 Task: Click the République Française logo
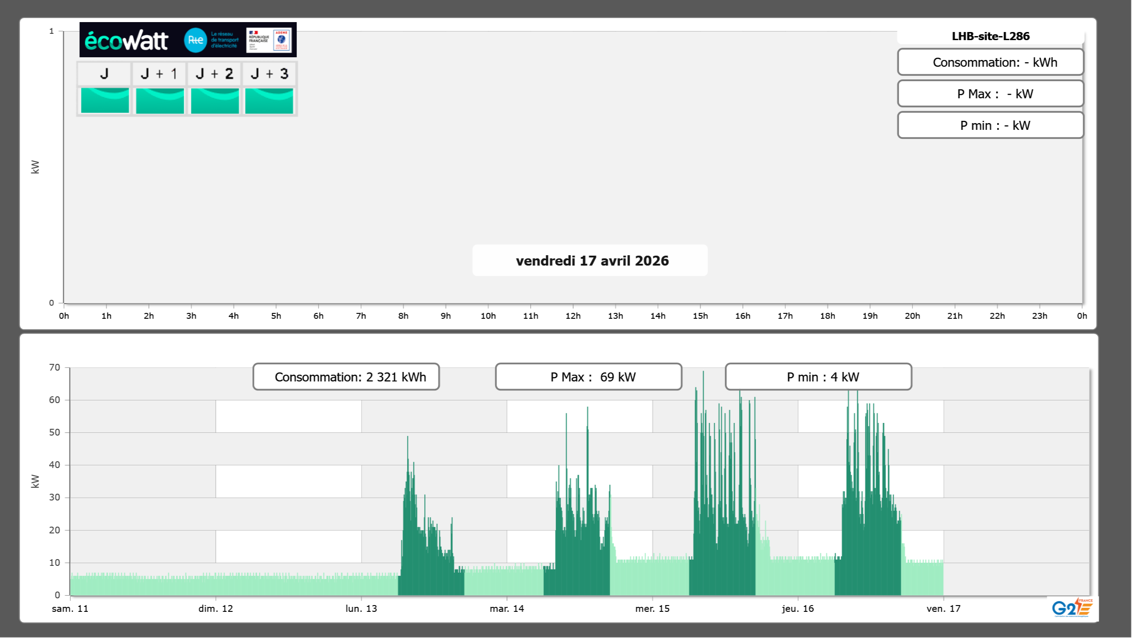click(259, 40)
